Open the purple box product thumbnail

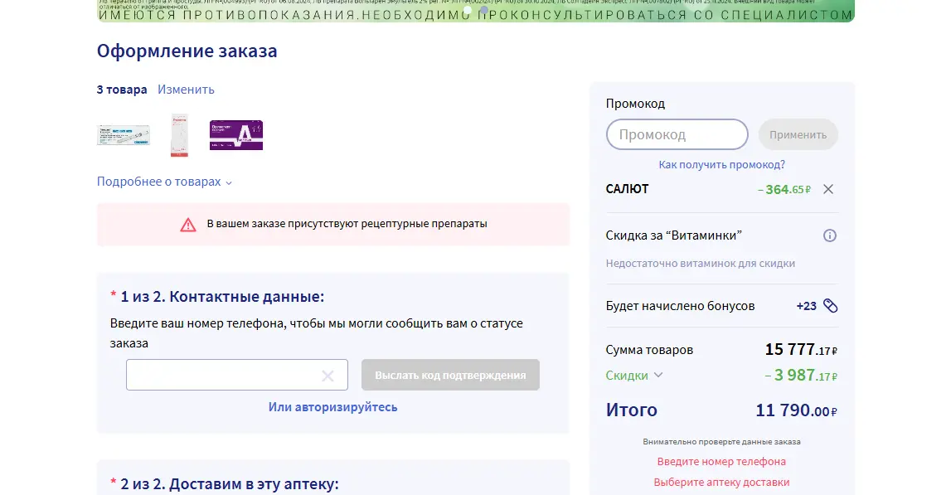[236, 135]
